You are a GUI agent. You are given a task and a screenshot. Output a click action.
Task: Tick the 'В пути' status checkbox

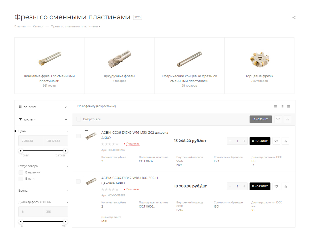(21, 179)
